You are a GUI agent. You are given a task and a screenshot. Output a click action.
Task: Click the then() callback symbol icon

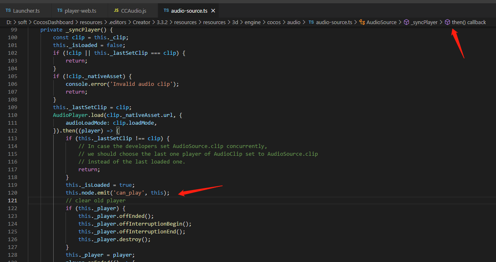[x=448, y=22]
